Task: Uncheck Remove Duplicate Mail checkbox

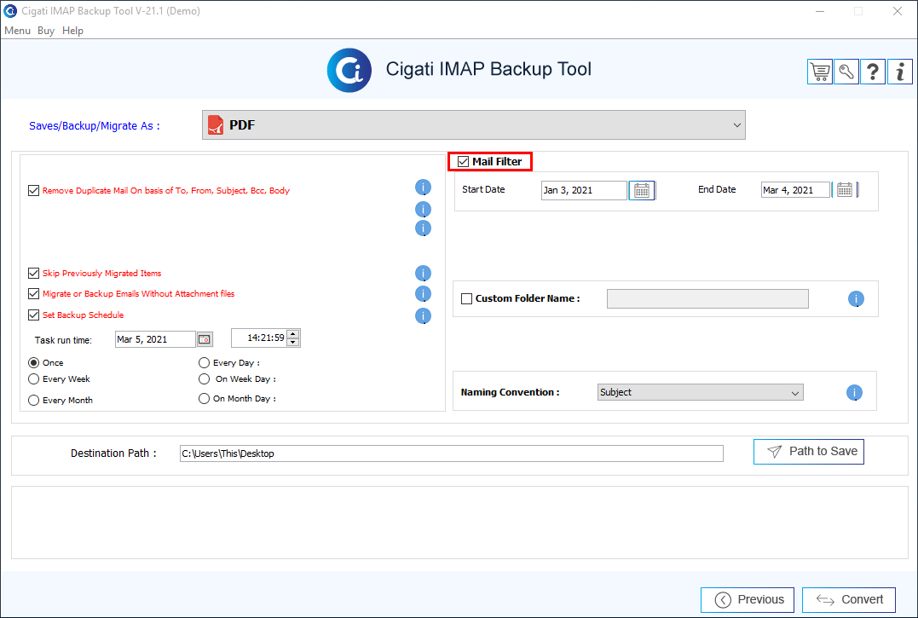Action: click(34, 191)
